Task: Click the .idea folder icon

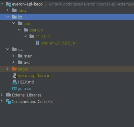Action: click(x=14, y=10)
